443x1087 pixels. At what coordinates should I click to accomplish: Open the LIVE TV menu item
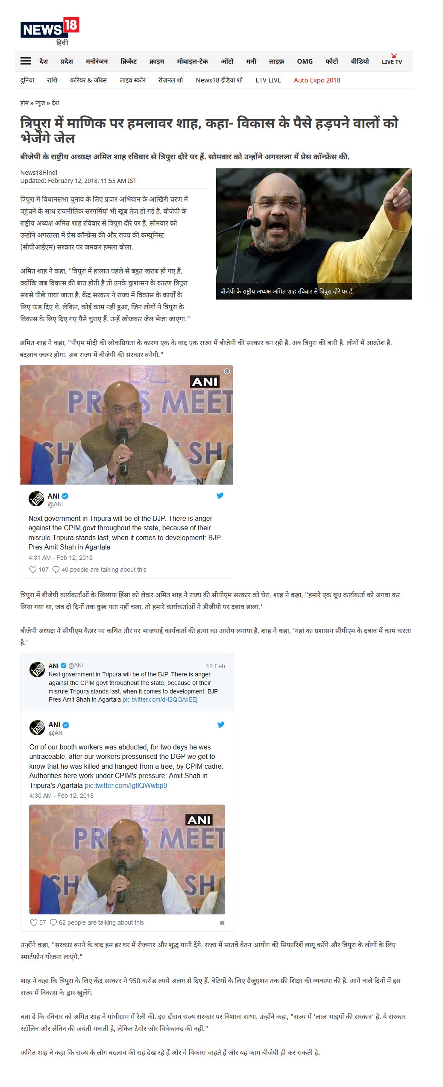tap(392, 60)
